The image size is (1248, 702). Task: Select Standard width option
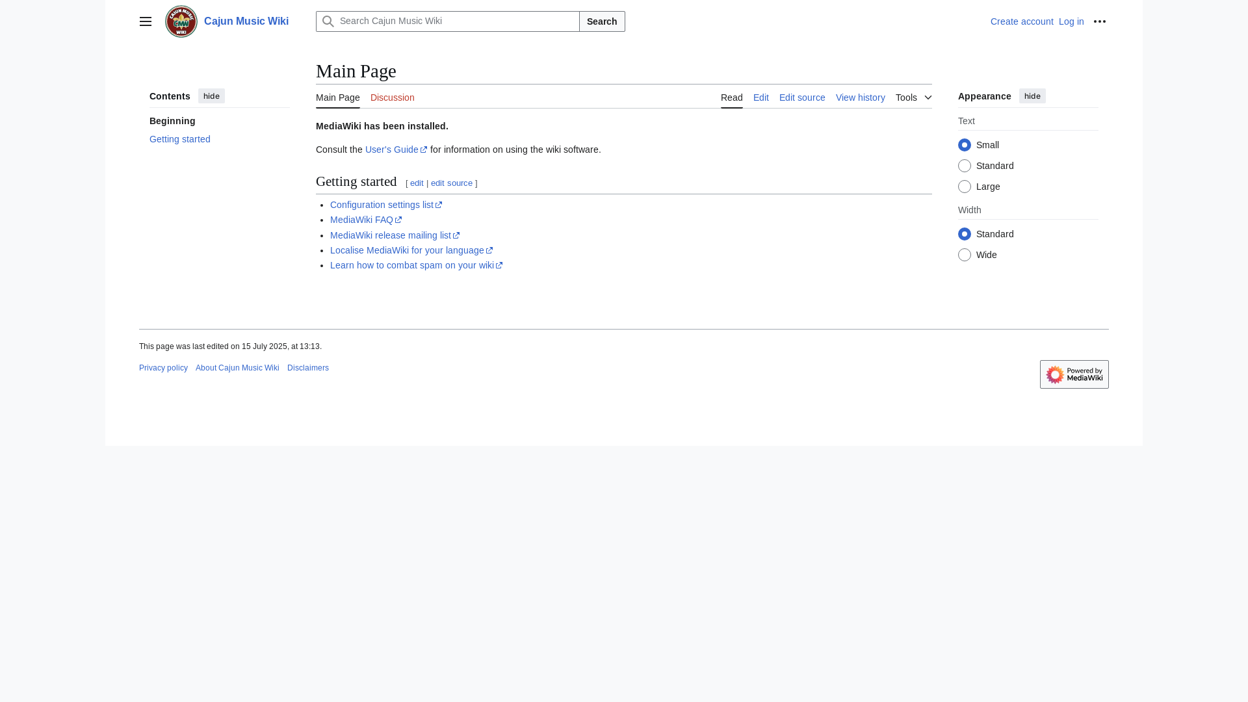[965, 234]
